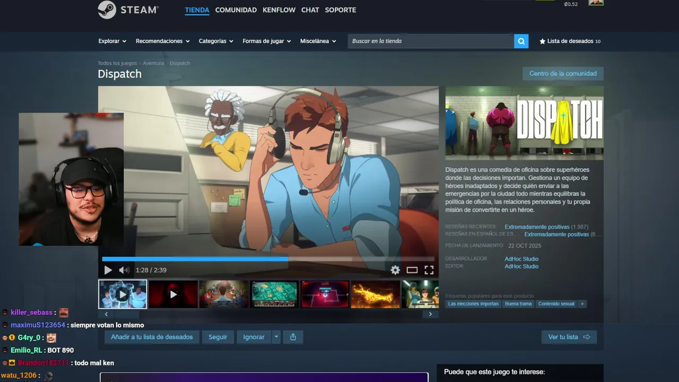Open Centro de la comunidad
Viewport: 679px width, 382px height.
coord(563,74)
